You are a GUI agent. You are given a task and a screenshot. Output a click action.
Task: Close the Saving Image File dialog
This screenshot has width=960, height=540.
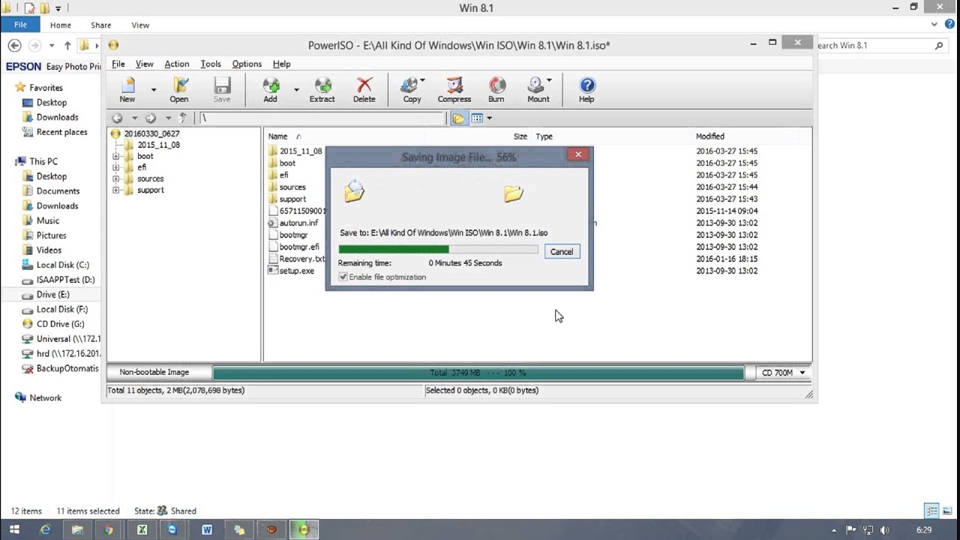577,154
